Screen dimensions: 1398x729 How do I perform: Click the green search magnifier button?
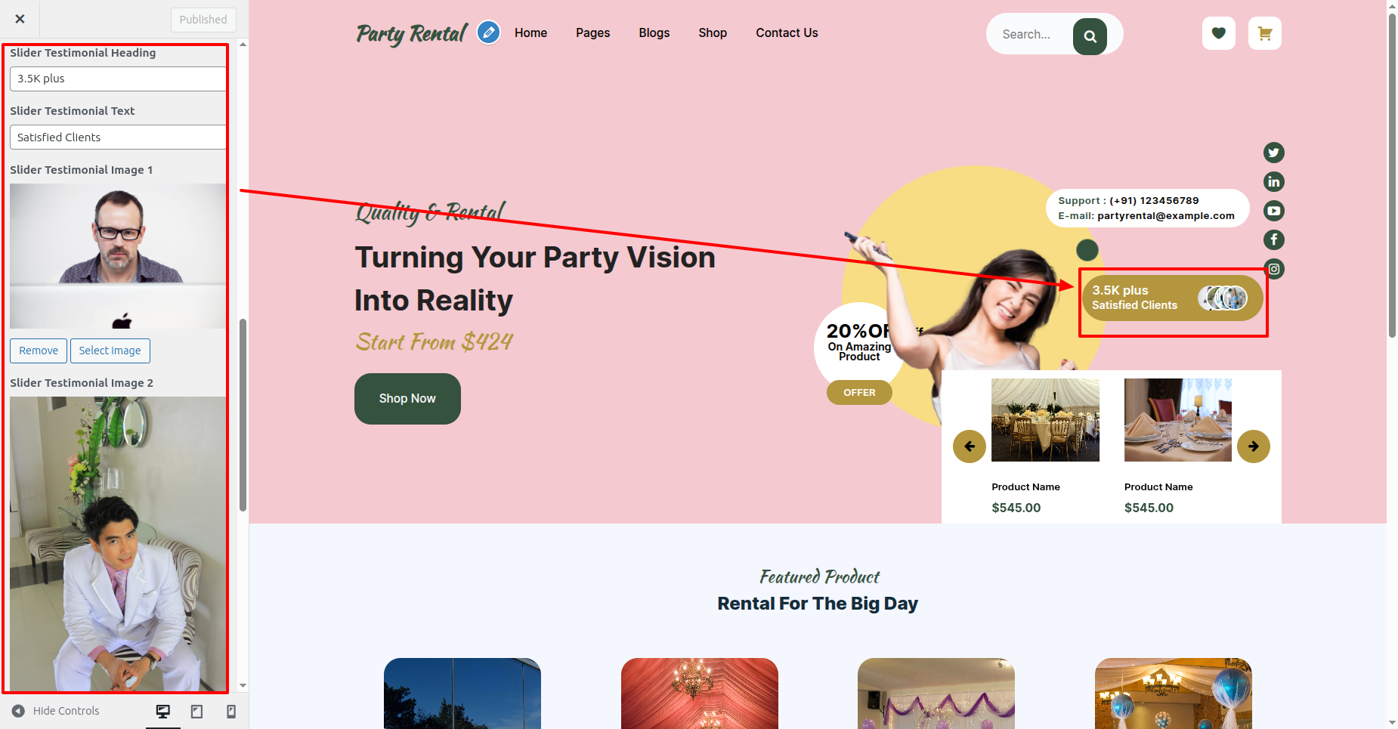tap(1090, 36)
